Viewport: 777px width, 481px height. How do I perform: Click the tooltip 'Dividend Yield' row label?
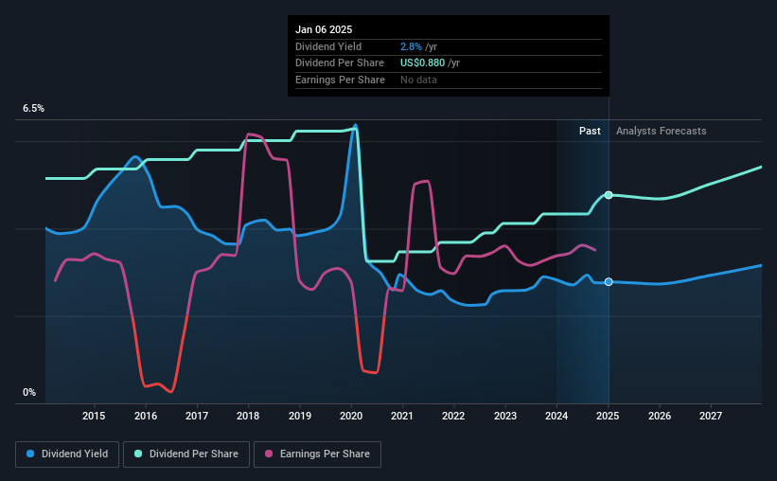[328, 46]
